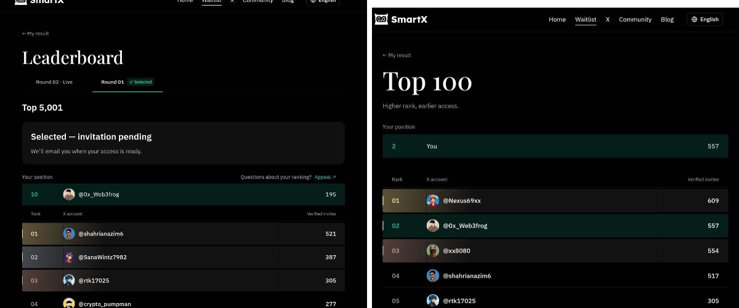Image resolution: width=739 pixels, height=308 pixels.
Task: Open Blog in right SmartX window
Action: pyautogui.click(x=667, y=20)
